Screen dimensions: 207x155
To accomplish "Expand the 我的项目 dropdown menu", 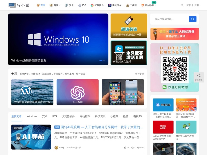I will (x=149, y=5).
